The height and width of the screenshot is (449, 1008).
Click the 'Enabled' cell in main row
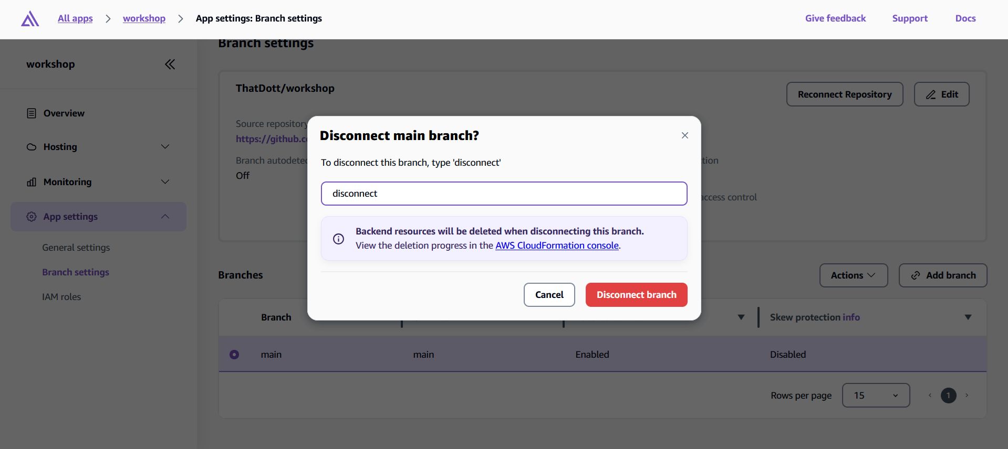point(592,355)
